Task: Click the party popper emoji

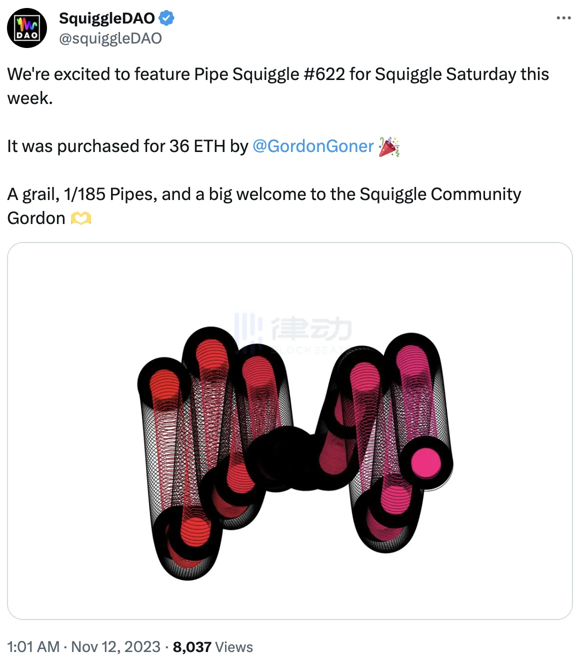Action: [x=389, y=146]
